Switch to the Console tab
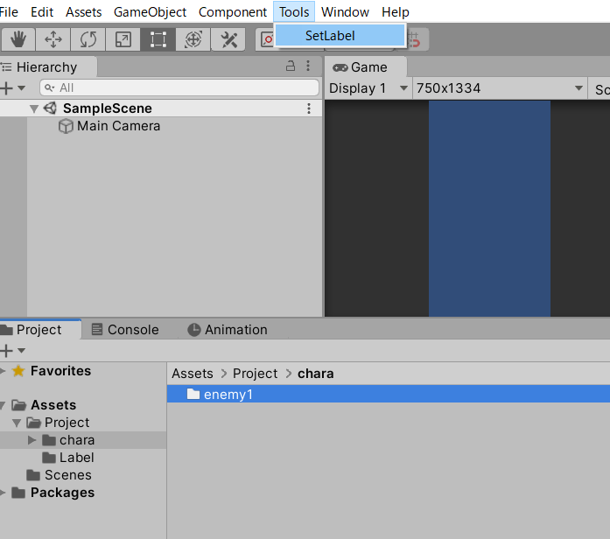This screenshot has height=539, width=610. click(125, 330)
